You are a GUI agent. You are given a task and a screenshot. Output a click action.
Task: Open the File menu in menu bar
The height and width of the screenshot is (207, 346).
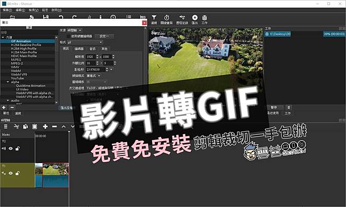[x=8, y=10]
